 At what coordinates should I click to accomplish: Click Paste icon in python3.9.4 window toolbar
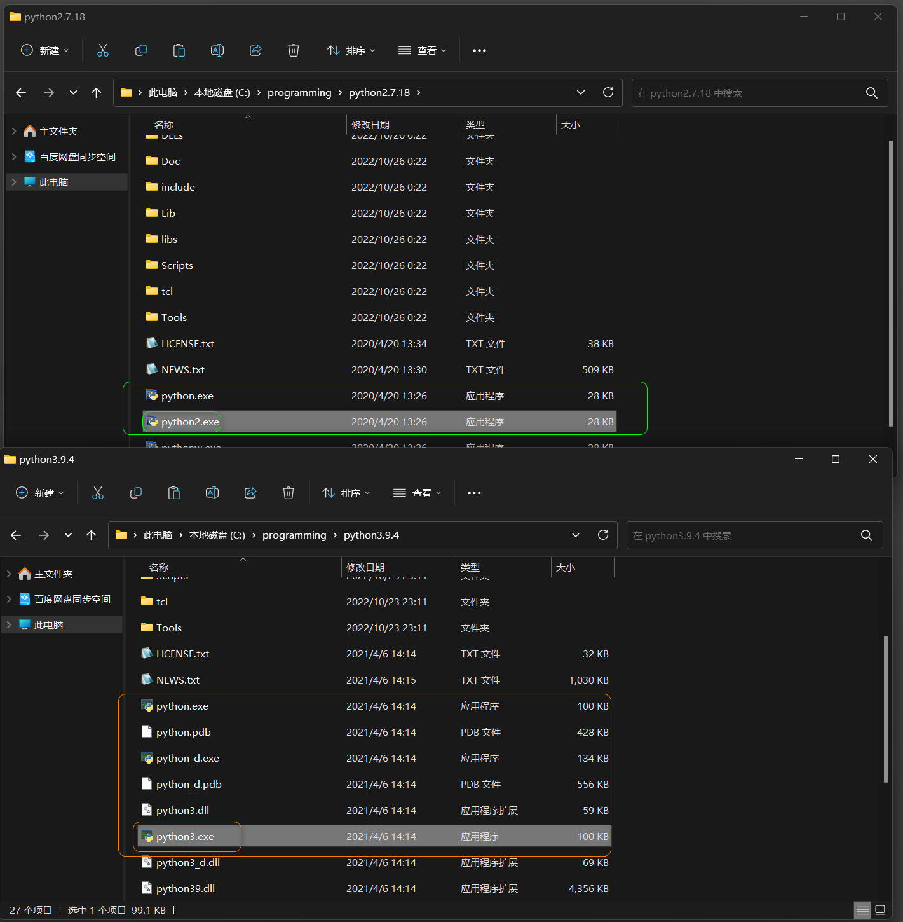click(x=174, y=493)
